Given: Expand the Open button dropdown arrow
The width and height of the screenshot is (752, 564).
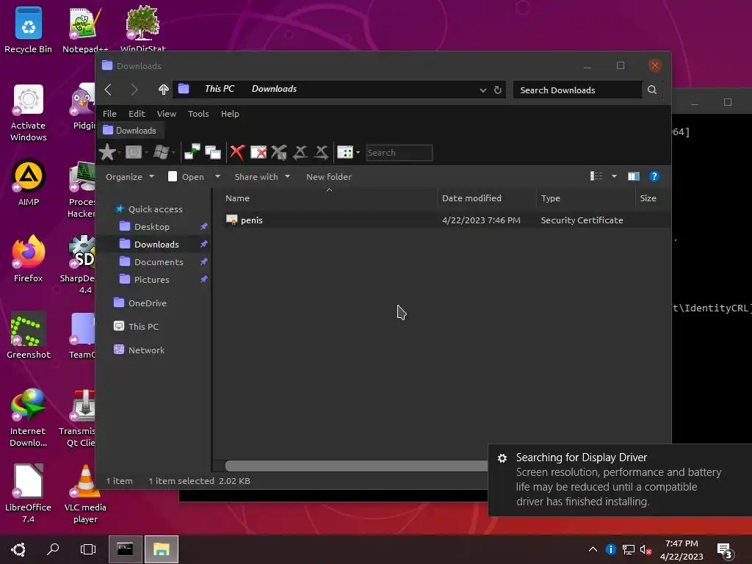Looking at the screenshot, I should point(217,176).
